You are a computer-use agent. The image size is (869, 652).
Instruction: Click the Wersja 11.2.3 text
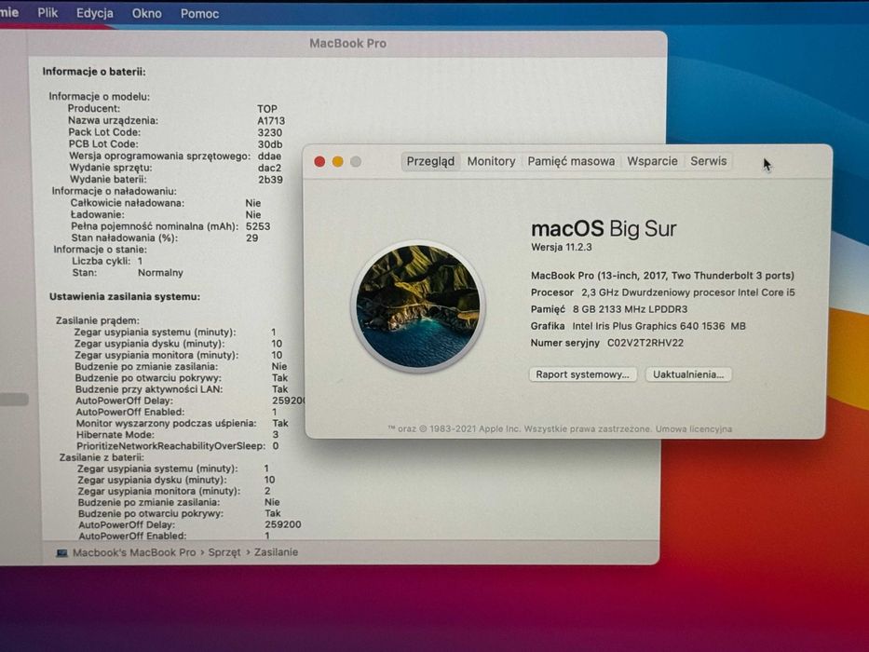[x=561, y=247]
